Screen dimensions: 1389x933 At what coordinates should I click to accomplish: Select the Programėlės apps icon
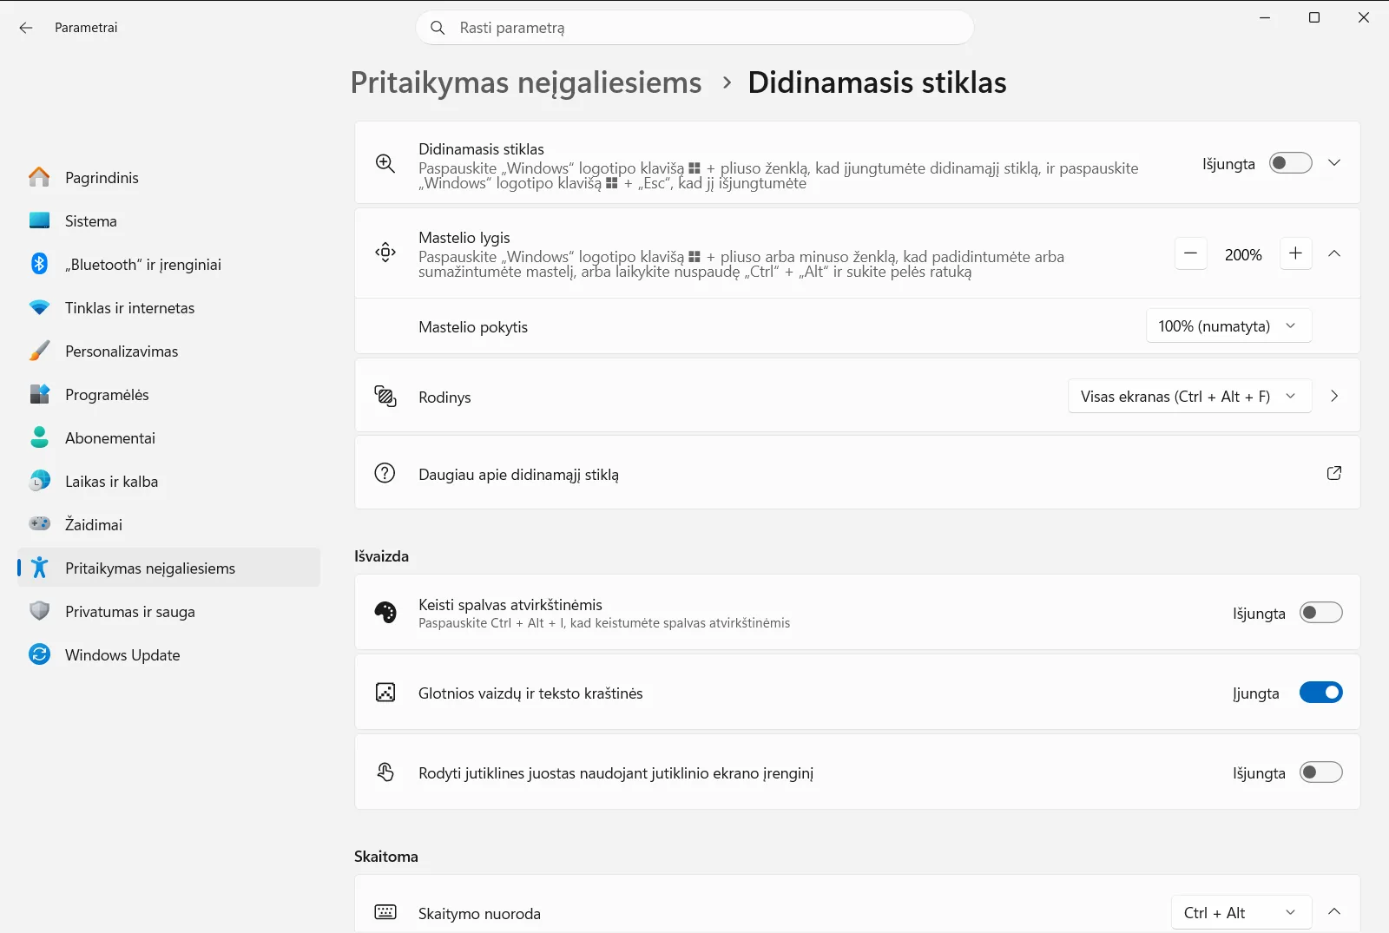[x=40, y=394]
